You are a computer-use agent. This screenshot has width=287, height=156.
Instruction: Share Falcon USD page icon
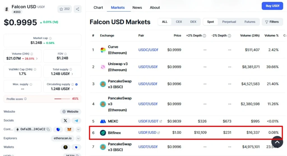pyautogui.click(x=78, y=9)
